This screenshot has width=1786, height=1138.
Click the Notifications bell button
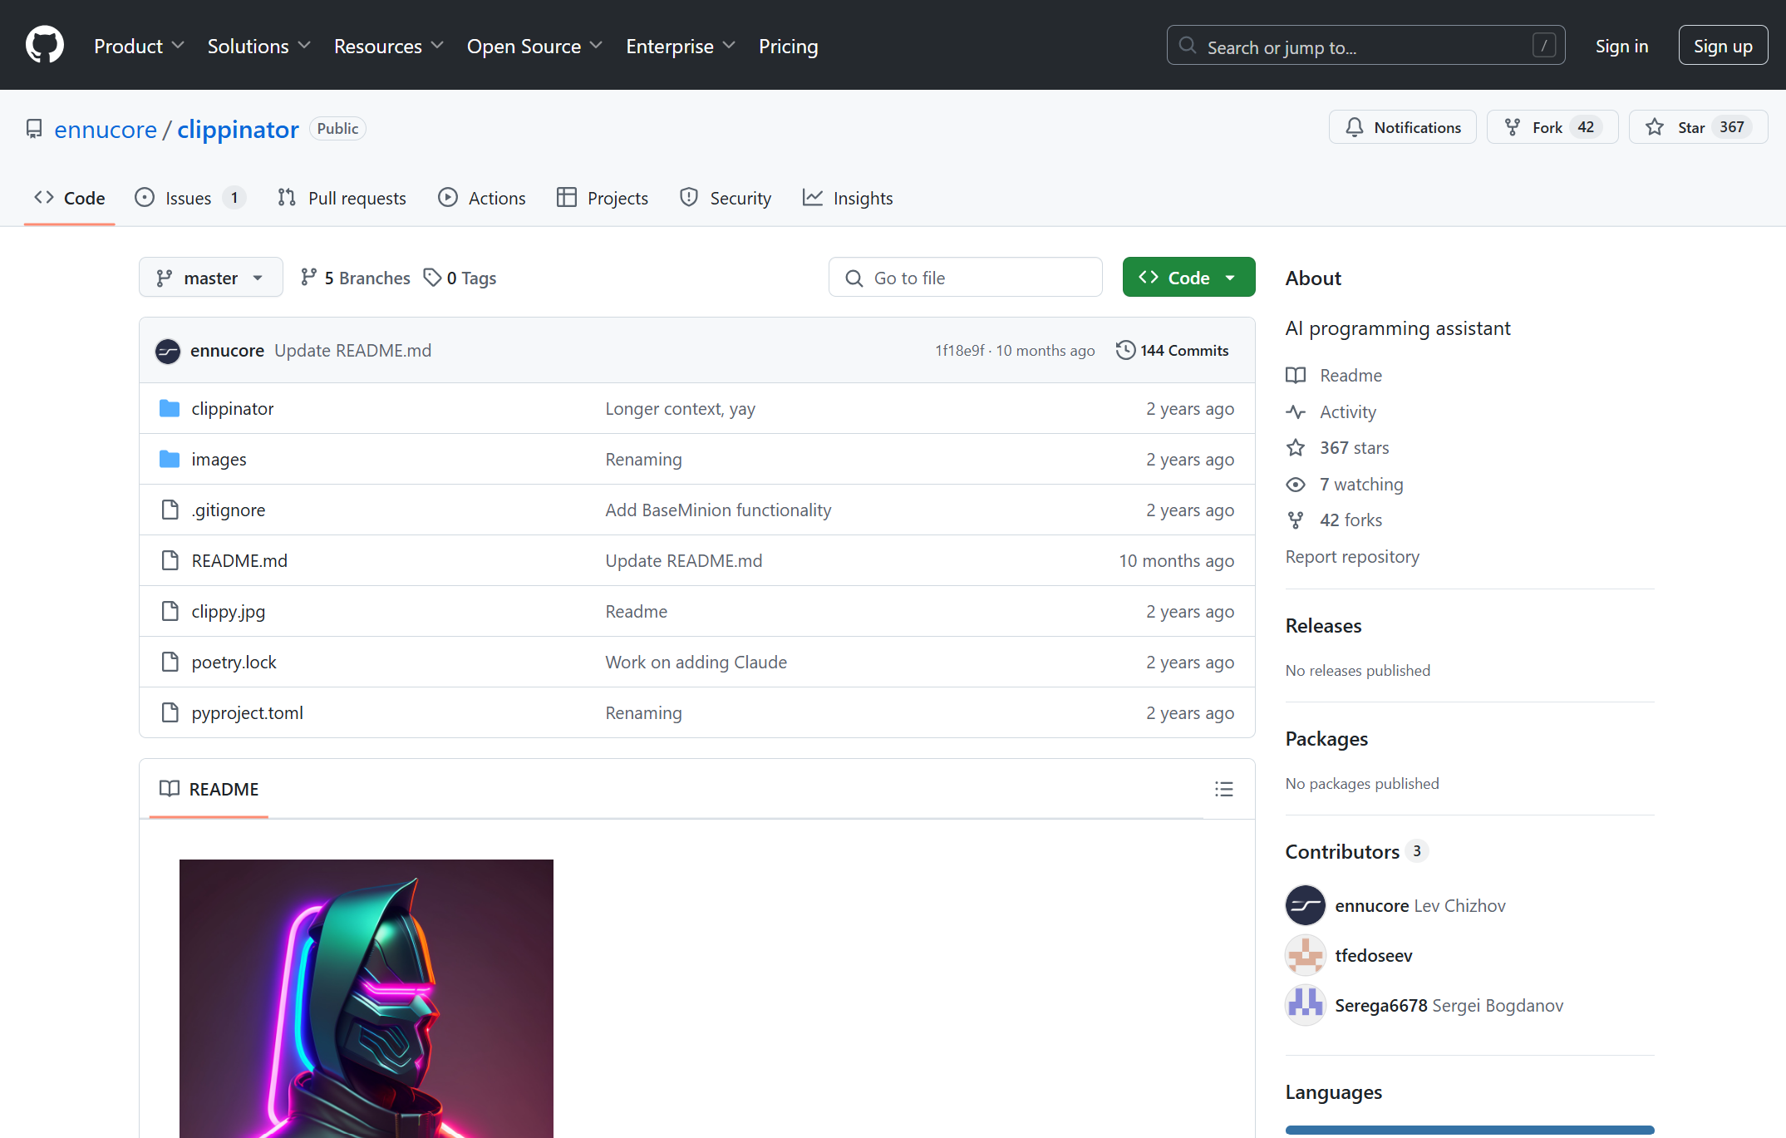coord(1402,127)
